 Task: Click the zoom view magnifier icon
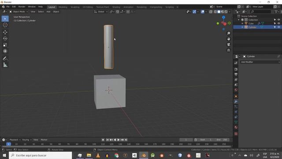[229, 34]
